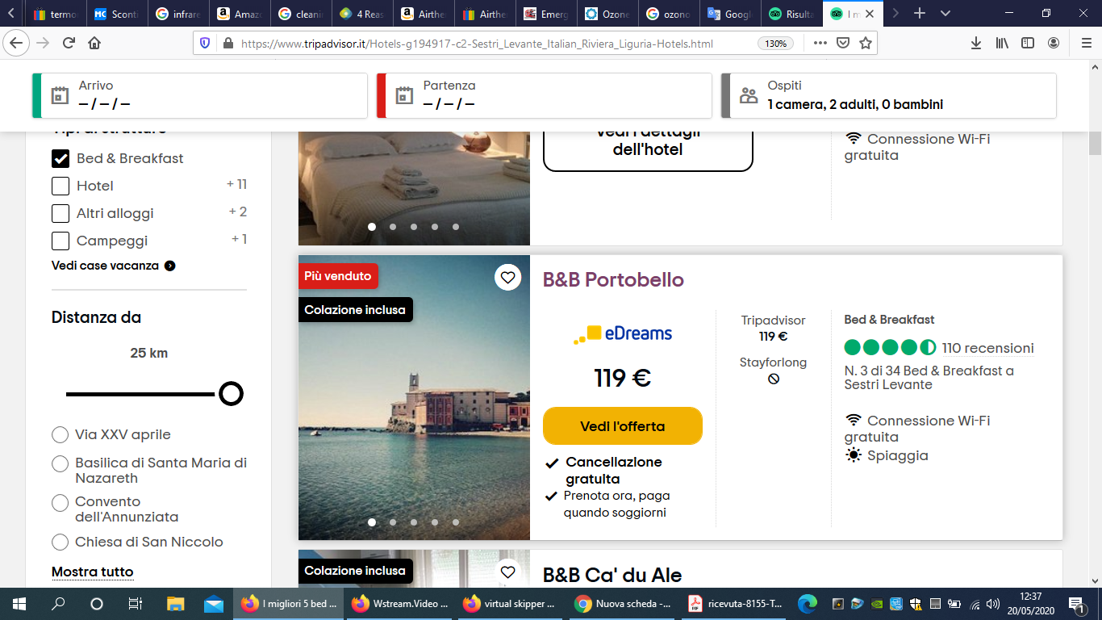Select Basilica di Santa Maria di Nazareth option
The image size is (1102, 620).
[60, 464]
